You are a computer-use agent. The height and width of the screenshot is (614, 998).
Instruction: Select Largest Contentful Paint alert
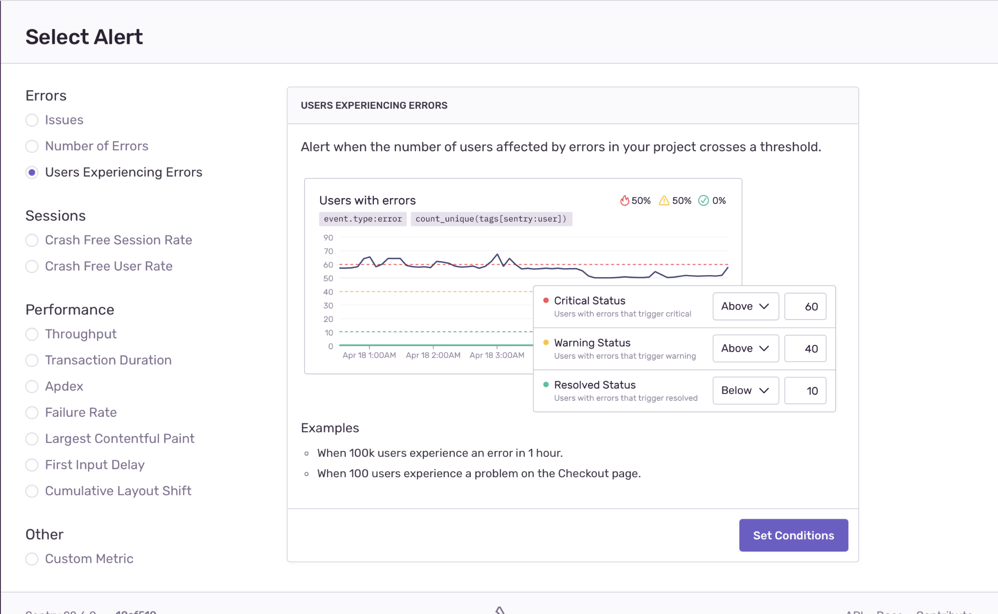pyautogui.click(x=32, y=439)
